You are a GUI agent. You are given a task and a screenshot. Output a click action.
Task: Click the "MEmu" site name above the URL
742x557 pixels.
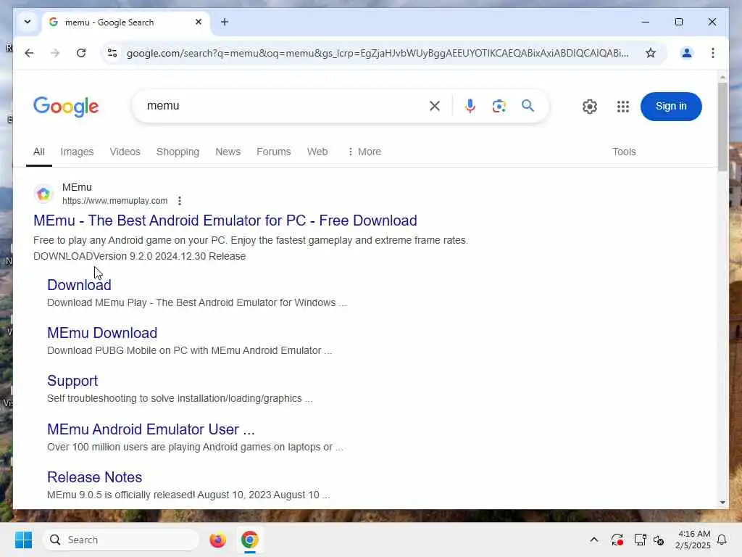coord(77,187)
